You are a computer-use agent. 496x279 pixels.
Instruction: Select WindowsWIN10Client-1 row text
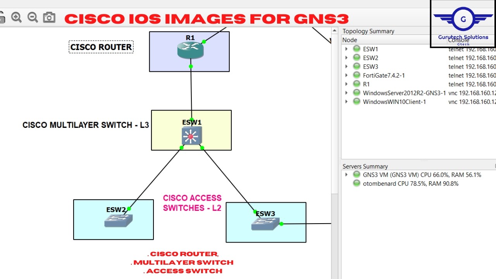point(394,102)
